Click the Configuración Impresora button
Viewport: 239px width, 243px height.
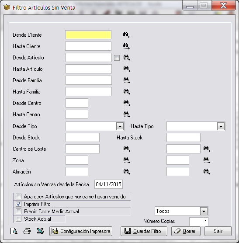pyautogui.click(x=81, y=231)
